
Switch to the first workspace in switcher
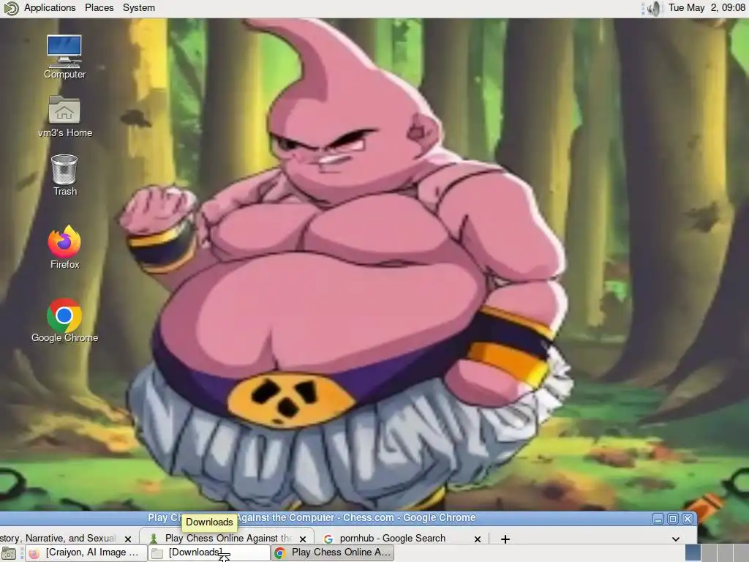[693, 553]
